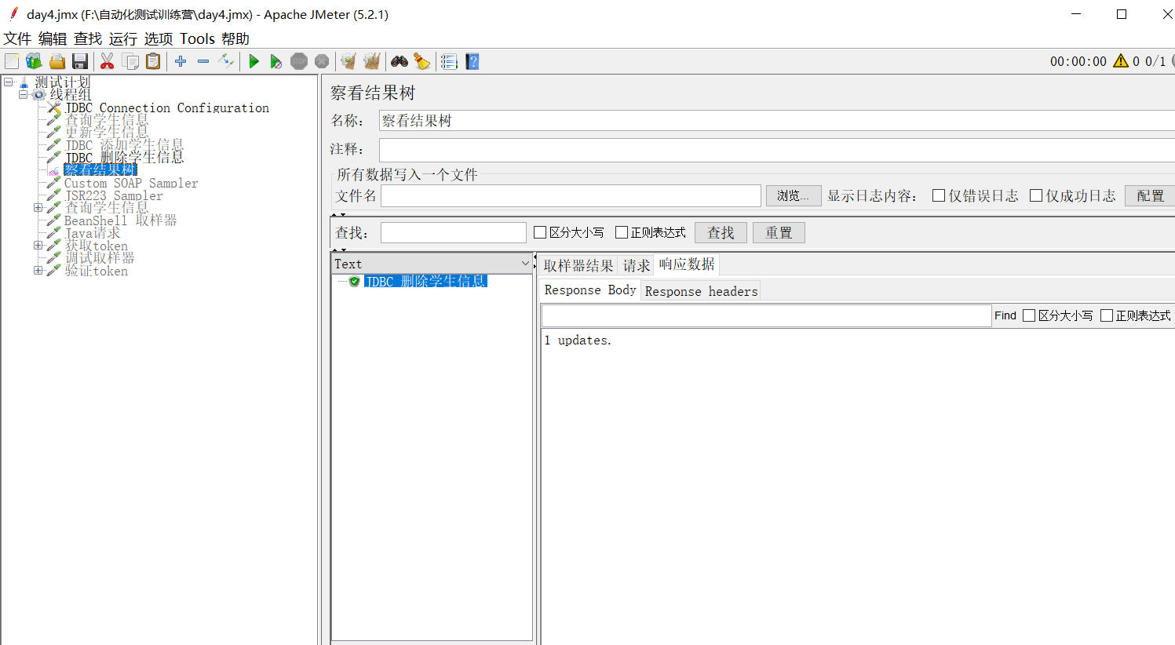
Task: Check 区分大小写 next to the Find label
Action: coord(1029,315)
